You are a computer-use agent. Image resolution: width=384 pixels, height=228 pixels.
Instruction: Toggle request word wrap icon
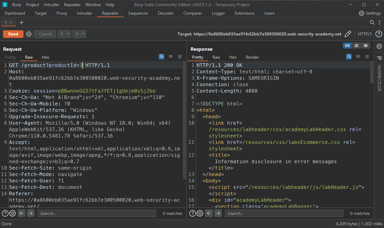tap(161, 57)
